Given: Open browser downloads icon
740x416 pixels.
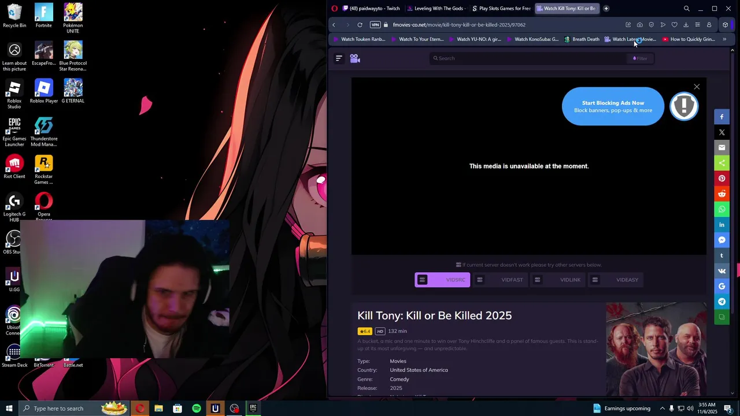Looking at the screenshot, I should [x=686, y=25].
